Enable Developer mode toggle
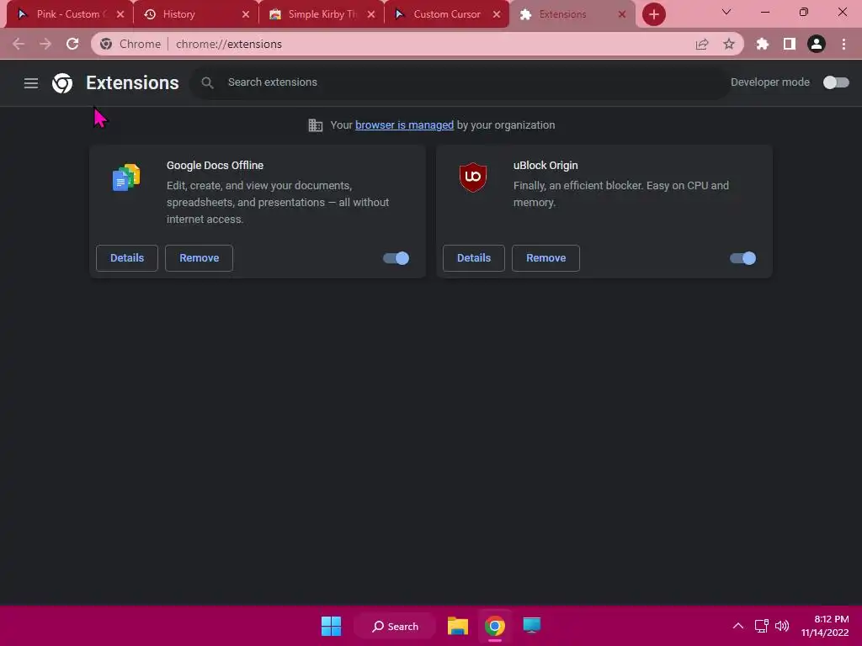Screen dimensions: 862x646 click(x=836, y=82)
